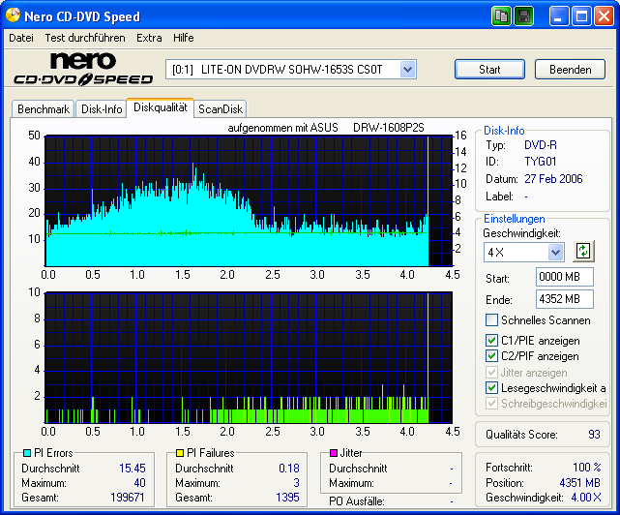Image resolution: width=620 pixels, height=515 pixels.
Task: Close the Nero CD-DVD Speed window
Action: [604, 16]
